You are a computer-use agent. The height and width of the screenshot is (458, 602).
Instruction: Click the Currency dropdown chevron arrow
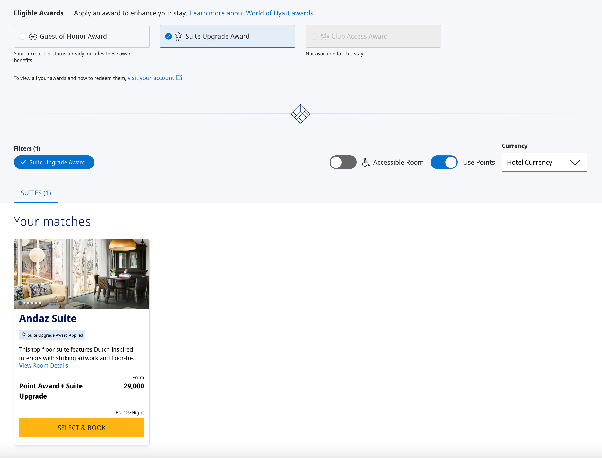point(575,162)
